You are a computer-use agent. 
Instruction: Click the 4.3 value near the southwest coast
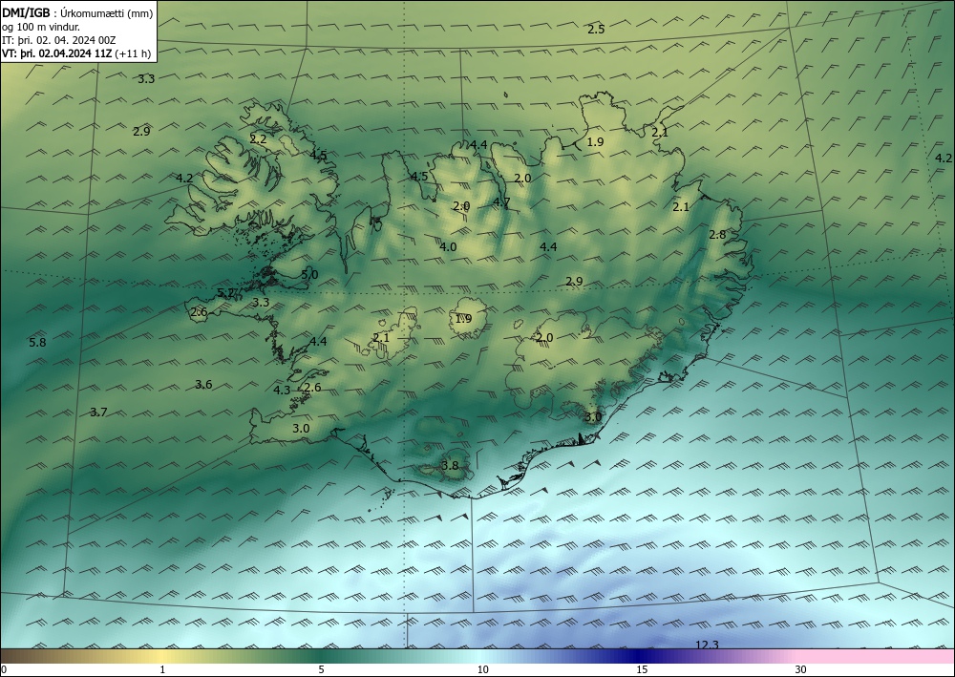pyautogui.click(x=282, y=391)
